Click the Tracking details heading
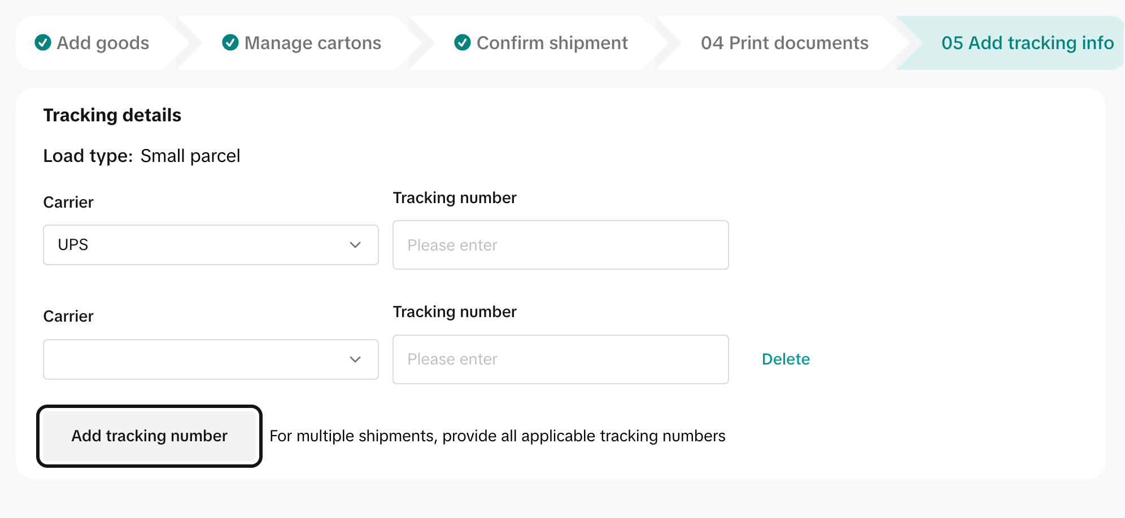Screen dimensions: 1125x518 pos(112,115)
